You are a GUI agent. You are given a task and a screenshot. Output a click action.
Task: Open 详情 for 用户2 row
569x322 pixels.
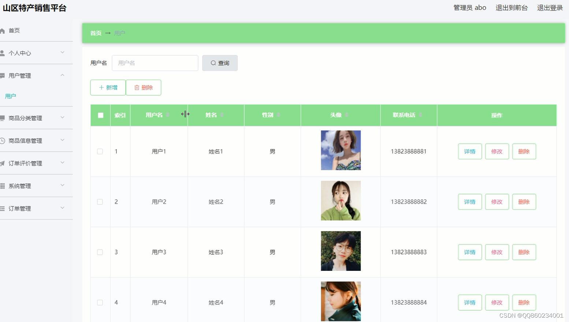point(469,201)
